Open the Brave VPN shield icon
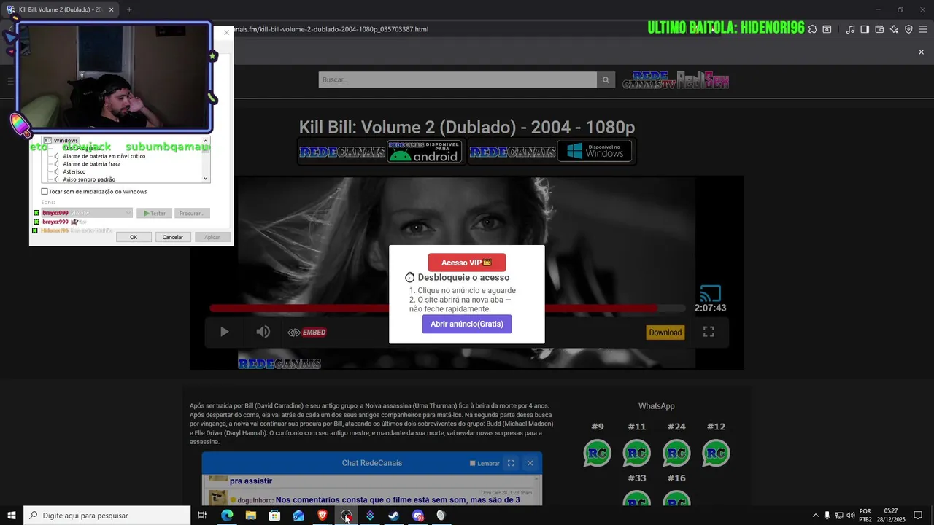The height and width of the screenshot is (525, 934). tap(908, 29)
